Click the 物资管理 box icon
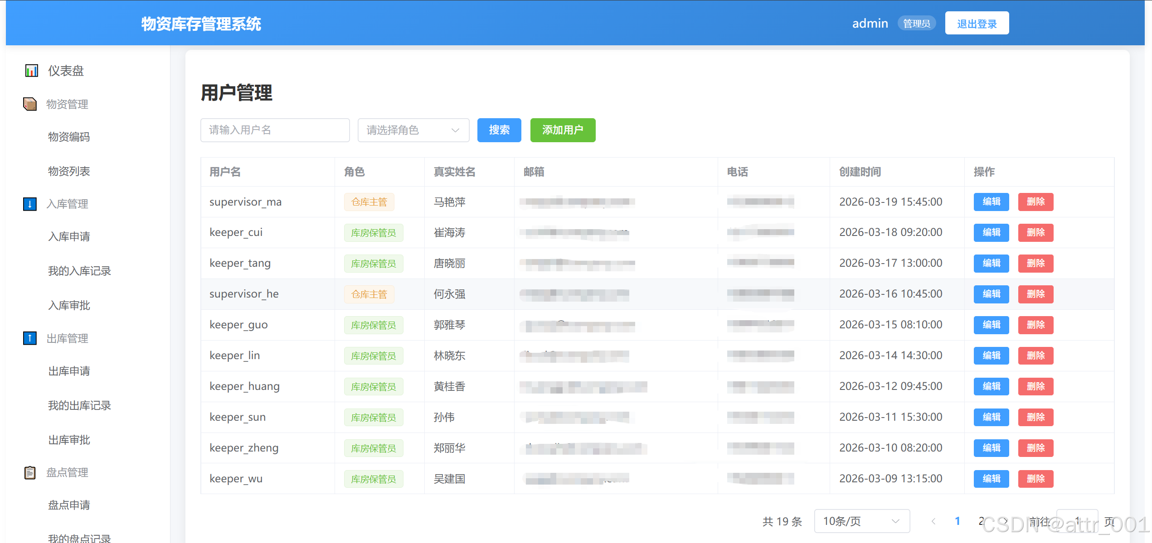This screenshot has height=543, width=1152. point(30,104)
